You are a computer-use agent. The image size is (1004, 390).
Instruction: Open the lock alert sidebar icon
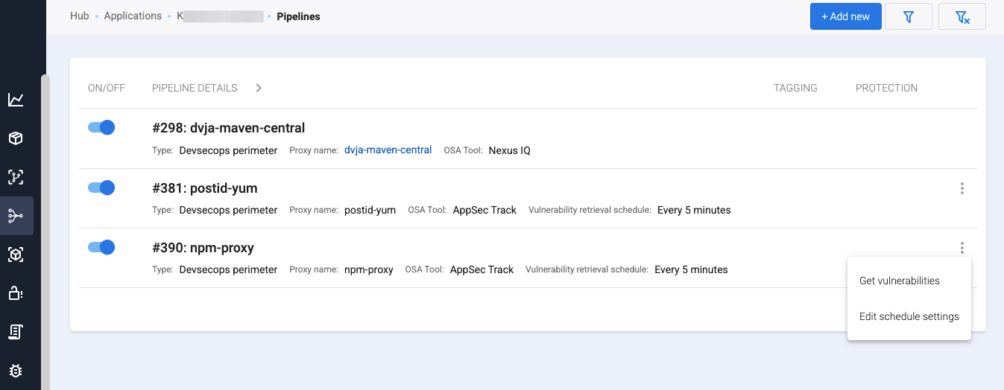coord(16,293)
